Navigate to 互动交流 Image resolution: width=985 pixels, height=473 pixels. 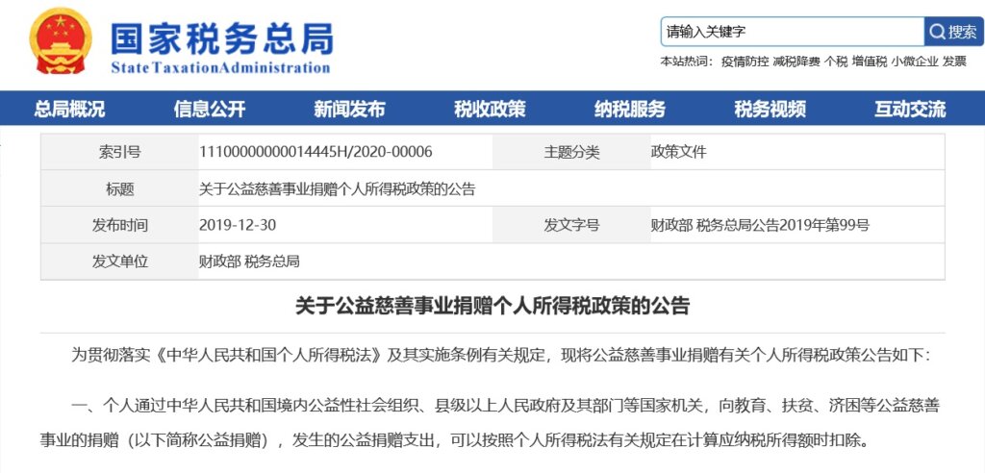pyautogui.click(x=910, y=110)
